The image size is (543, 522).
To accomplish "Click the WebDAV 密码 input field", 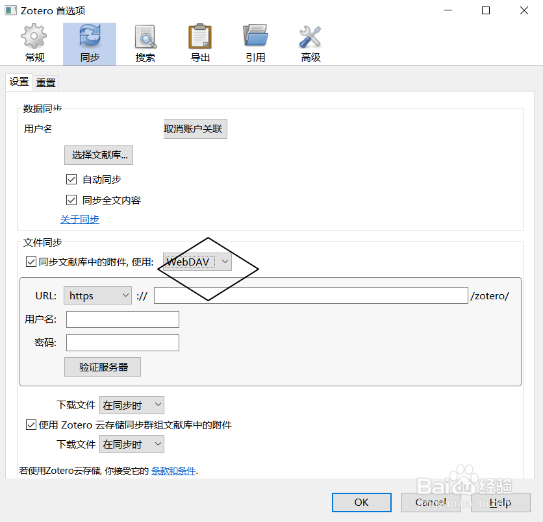I will click(123, 343).
